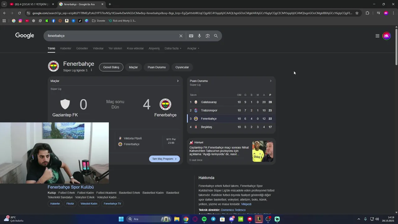Viewport: 398px width, 224px height.
Task: Open the Windows Start menu
Action: [121, 219]
